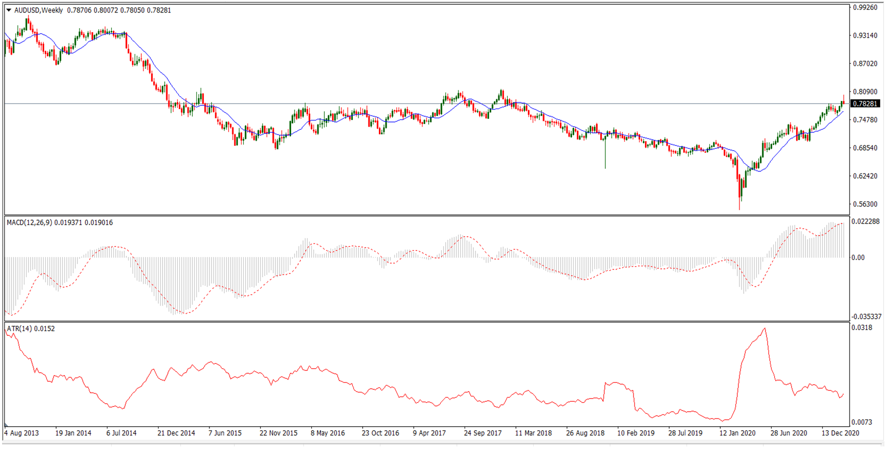The width and height of the screenshot is (886, 449).
Task: Click the current price tag 0.78281
Action: pos(865,104)
